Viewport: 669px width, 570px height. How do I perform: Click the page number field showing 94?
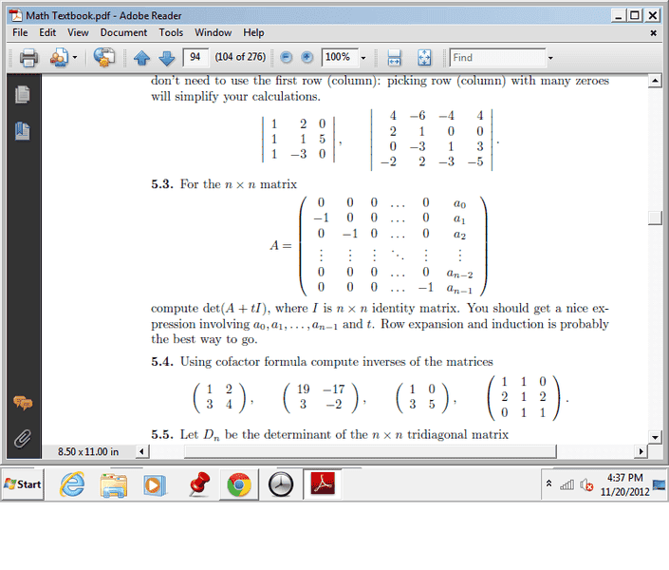(195, 57)
